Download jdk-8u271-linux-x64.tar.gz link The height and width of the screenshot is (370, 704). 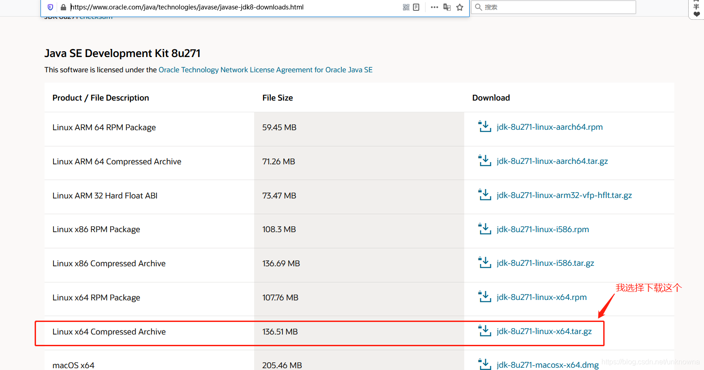pos(544,331)
